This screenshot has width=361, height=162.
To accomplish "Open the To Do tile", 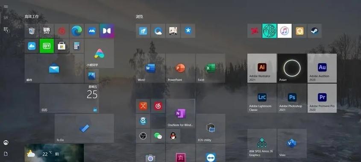I will tap(84, 128).
